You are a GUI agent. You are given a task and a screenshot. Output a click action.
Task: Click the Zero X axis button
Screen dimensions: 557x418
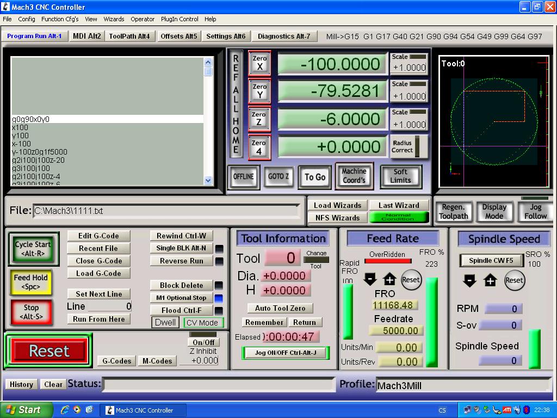point(259,63)
